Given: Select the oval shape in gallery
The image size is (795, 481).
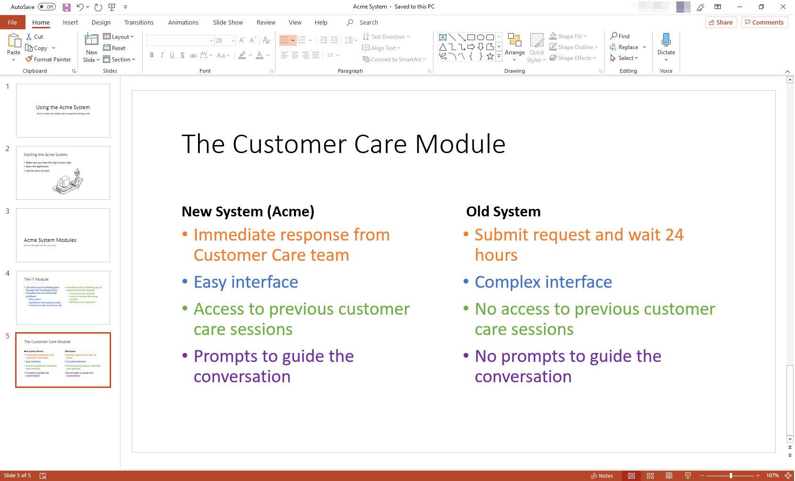Looking at the screenshot, I should [481, 37].
